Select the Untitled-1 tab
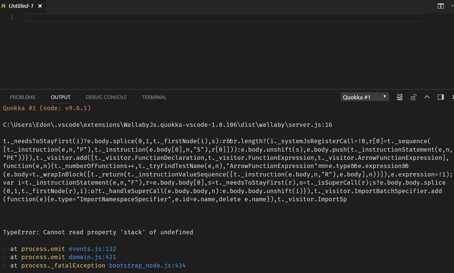This screenshot has width=454, height=273. 21,5
